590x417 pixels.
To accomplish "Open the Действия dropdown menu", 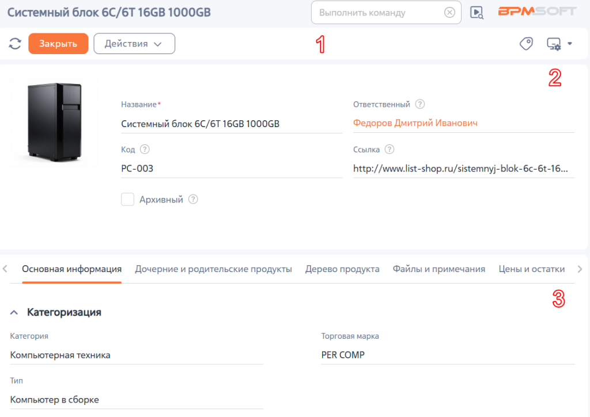I will coord(134,44).
